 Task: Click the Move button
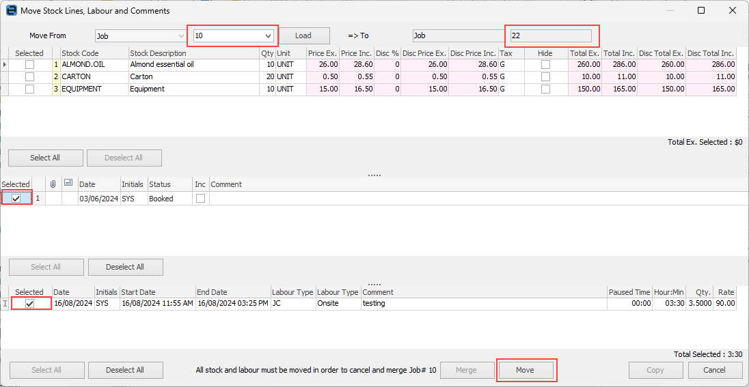coord(525,370)
